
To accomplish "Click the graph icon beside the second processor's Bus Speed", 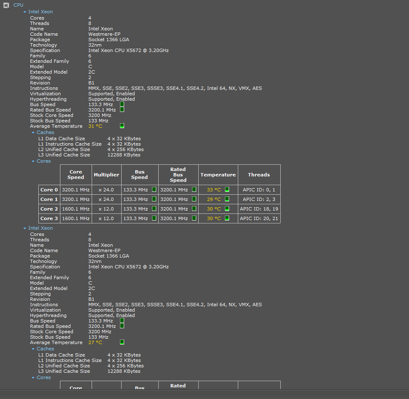I will [x=122, y=320].
